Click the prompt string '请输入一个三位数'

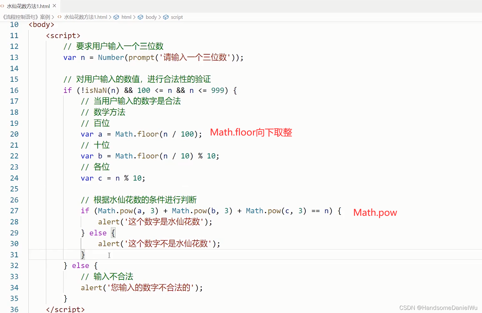195,57
